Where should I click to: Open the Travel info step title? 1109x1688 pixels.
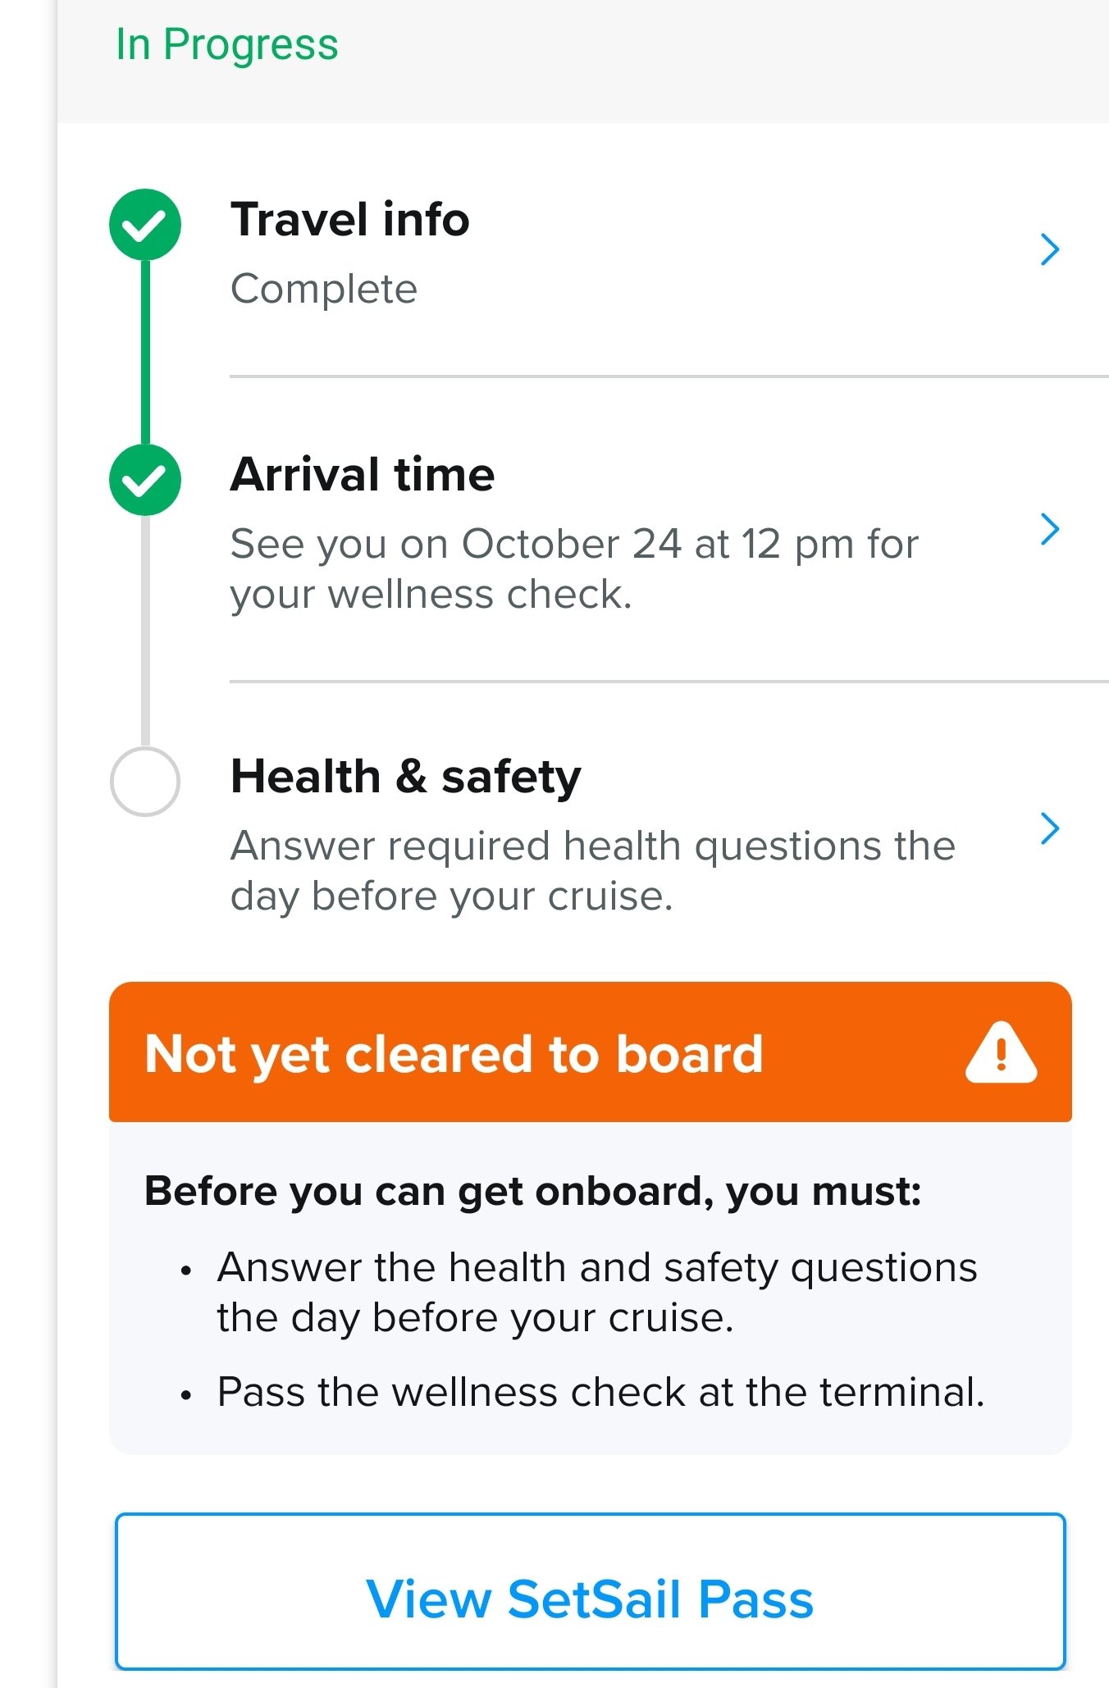[350, 220]
